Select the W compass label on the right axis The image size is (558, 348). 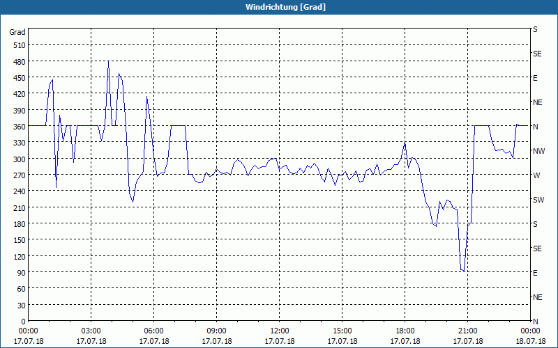(x=536, y=175)
